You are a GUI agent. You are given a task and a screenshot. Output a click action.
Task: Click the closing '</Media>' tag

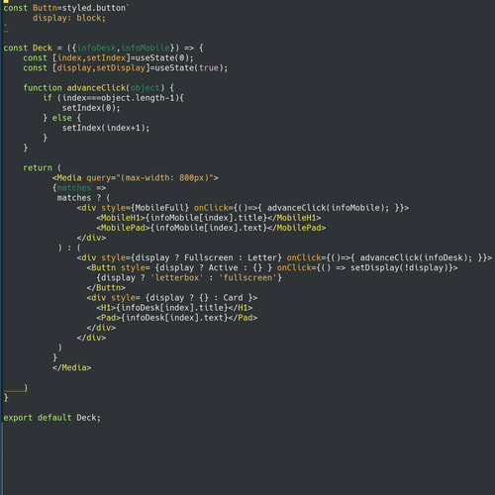click(71, 367)
